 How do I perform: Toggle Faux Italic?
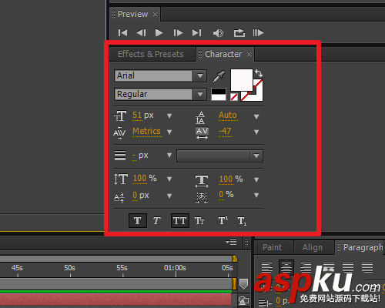(x=156, y=221)
